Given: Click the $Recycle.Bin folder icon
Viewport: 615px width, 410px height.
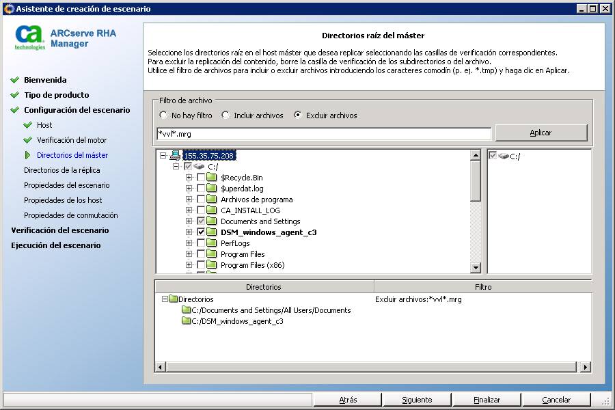Looking at the screenshot, I should click(x=212, y=178).
